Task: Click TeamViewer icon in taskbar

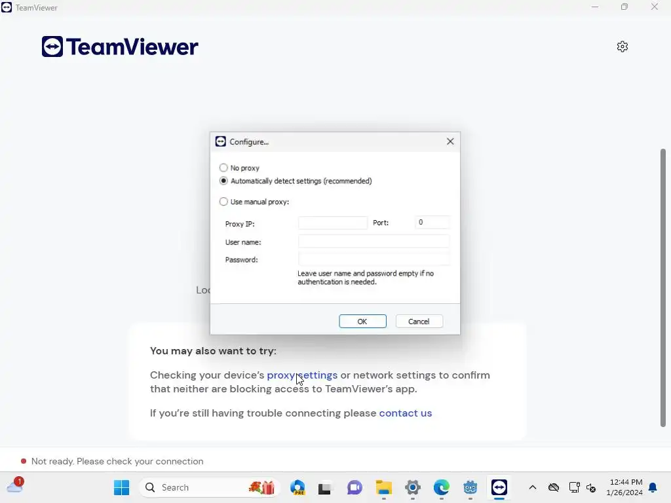Action: coord(499,487)
